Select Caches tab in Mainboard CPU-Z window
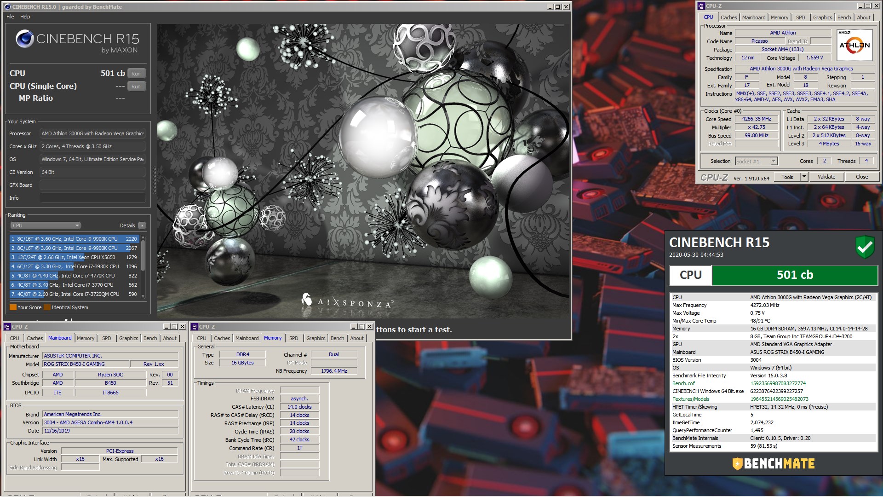 point(35,338)
